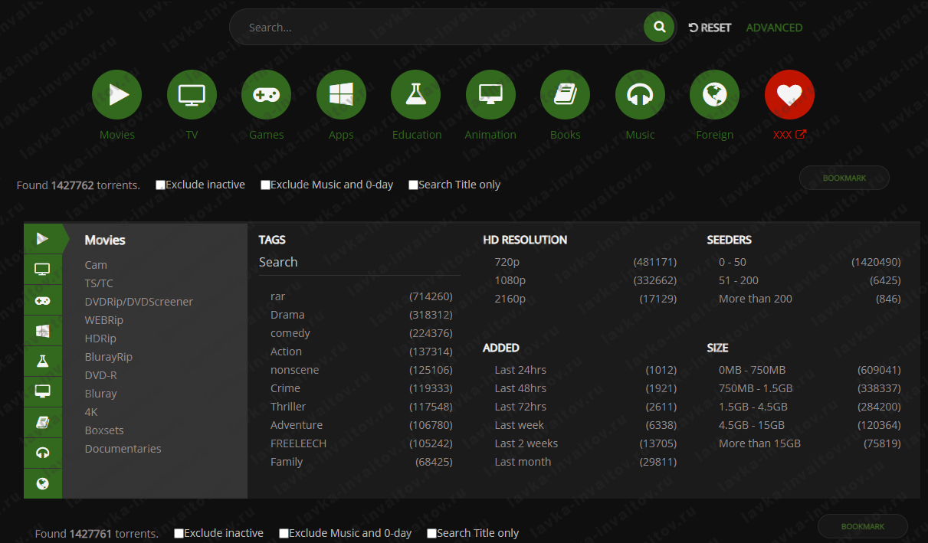Image resolution: width=928 pixels, height=543 pixels.
Task: Select the WEBRip subcategory
Action: tap(103, 320)
